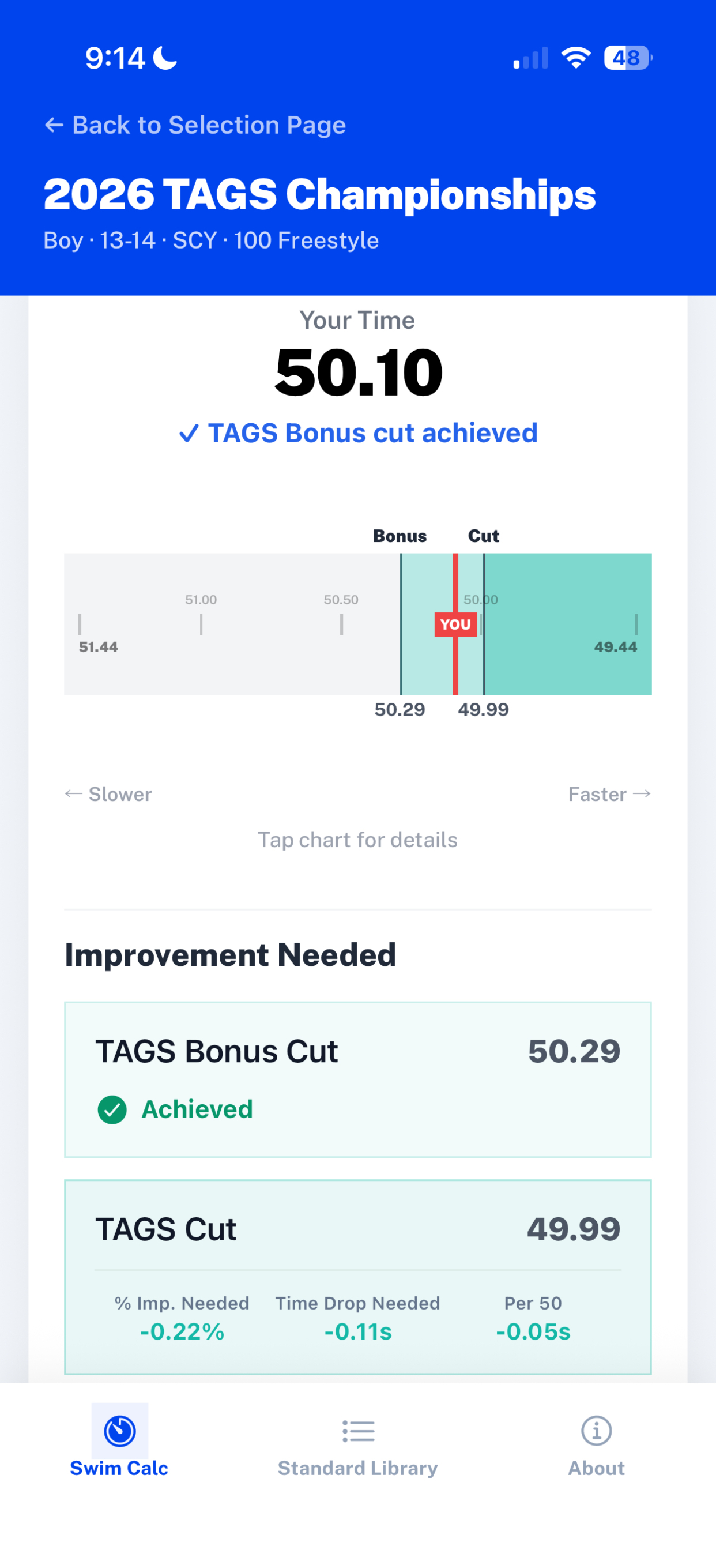Tap the dark teal faster zone of chart

click(x=568, y=624)
